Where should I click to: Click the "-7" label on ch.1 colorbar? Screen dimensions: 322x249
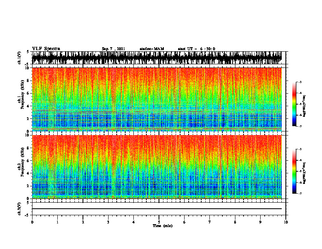tap(300, 126)
